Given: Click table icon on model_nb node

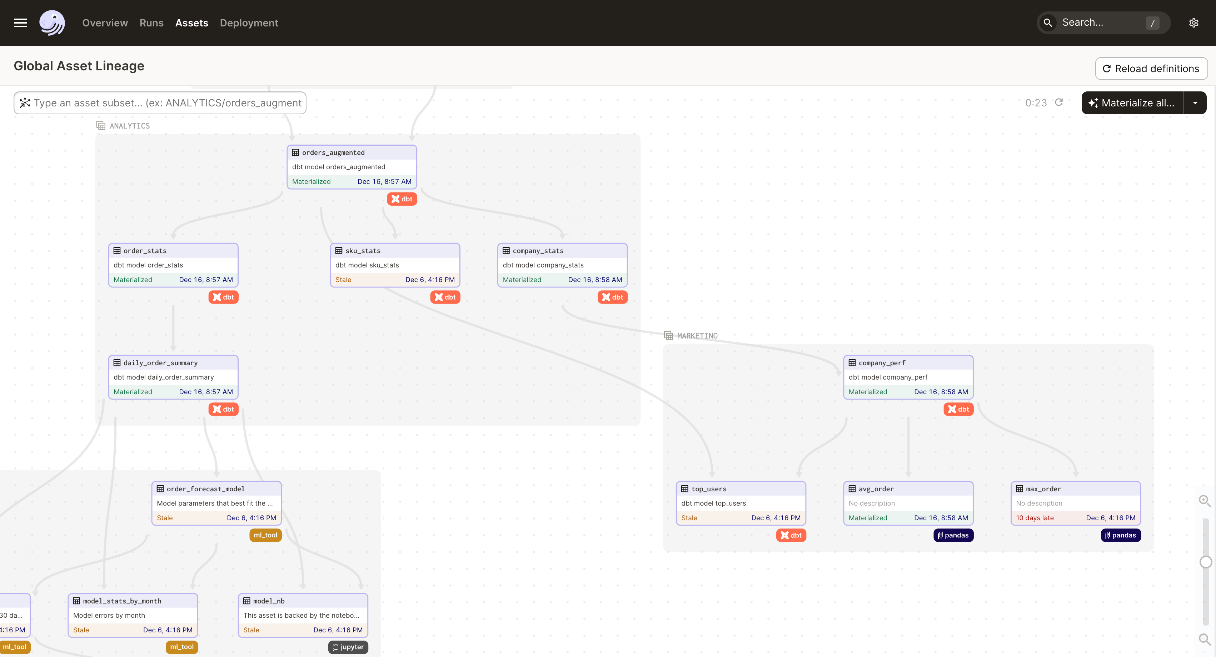Looking at the screenshot, I should point(246,601).
